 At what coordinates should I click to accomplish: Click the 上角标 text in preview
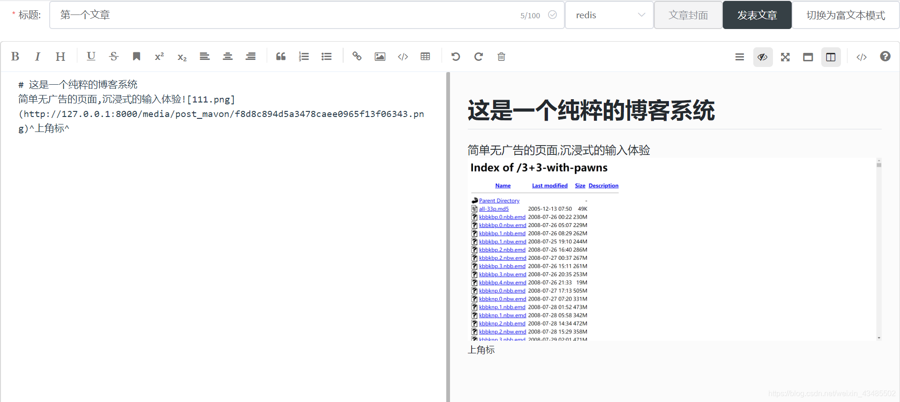[481, 350]
